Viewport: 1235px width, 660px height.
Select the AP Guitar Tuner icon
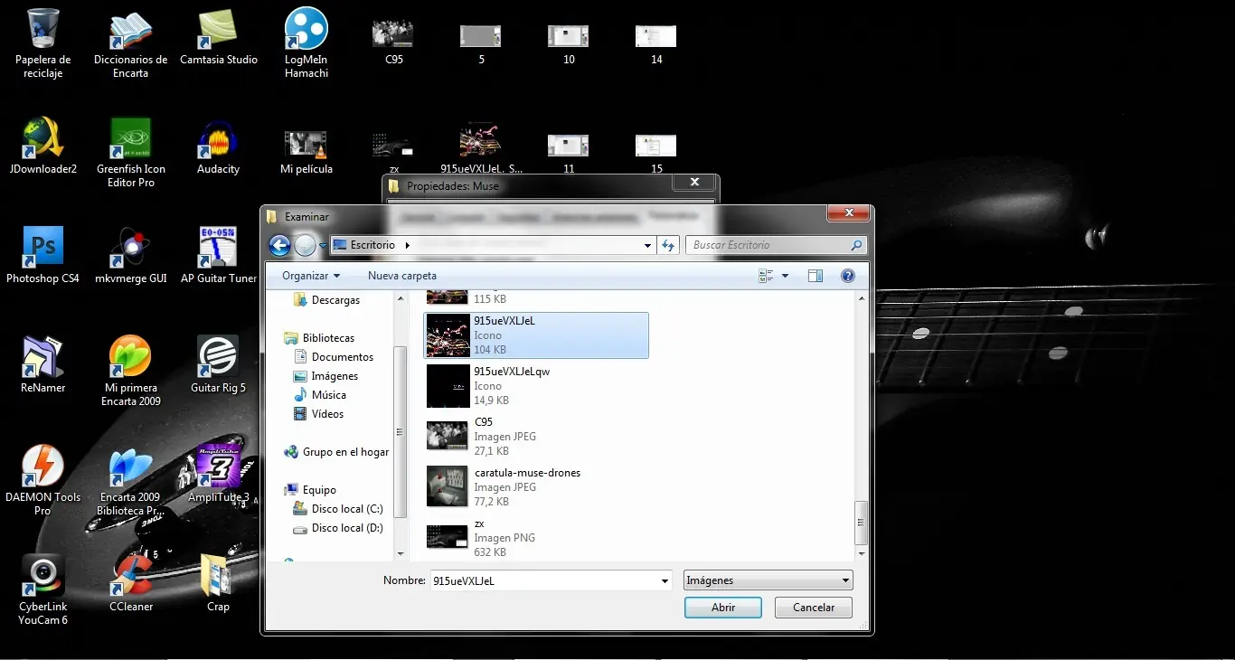click(x=218, y=255)
